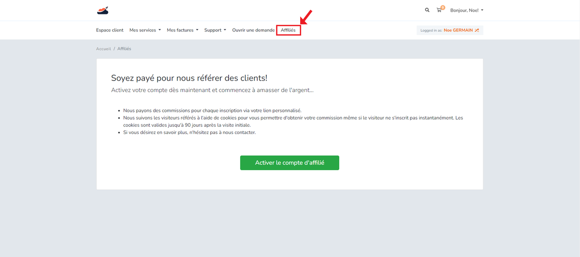Click 'Activer le compte d'affilié' button

(290, 163)
